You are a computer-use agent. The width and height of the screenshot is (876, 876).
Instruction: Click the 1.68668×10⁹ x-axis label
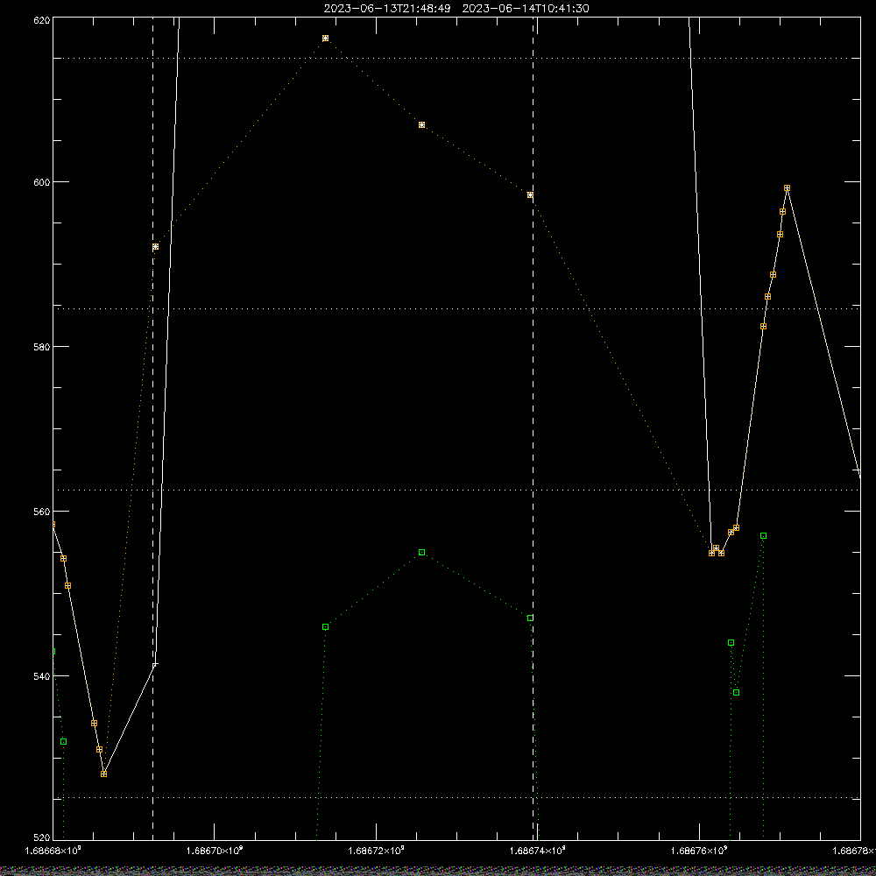53,851
